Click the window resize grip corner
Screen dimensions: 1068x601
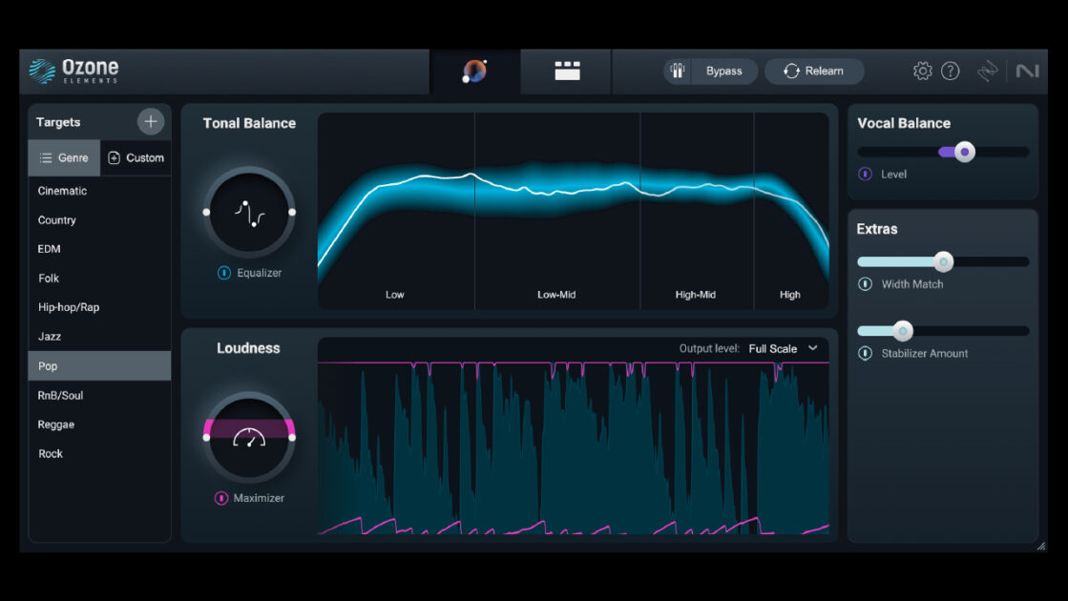[x=1041, y=546]
